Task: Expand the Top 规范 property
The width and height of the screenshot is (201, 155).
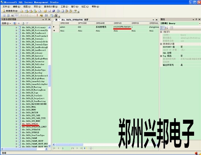Action: pos(161,56)
